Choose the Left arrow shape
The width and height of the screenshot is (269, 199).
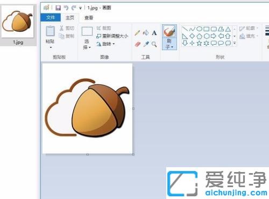point(221,36)
